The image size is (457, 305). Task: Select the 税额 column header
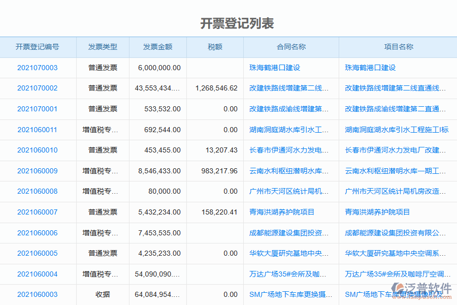pos(214,47)
